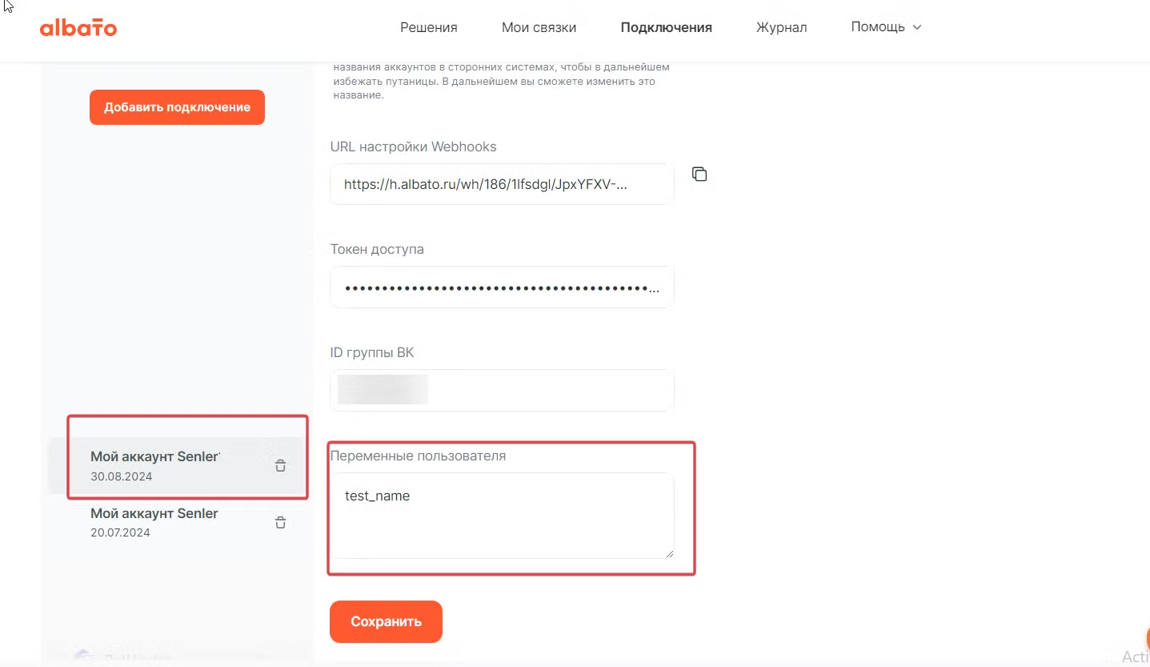Open the orange chat widget at right edge
1150x667 pixels.
[x=1146, y=638]
